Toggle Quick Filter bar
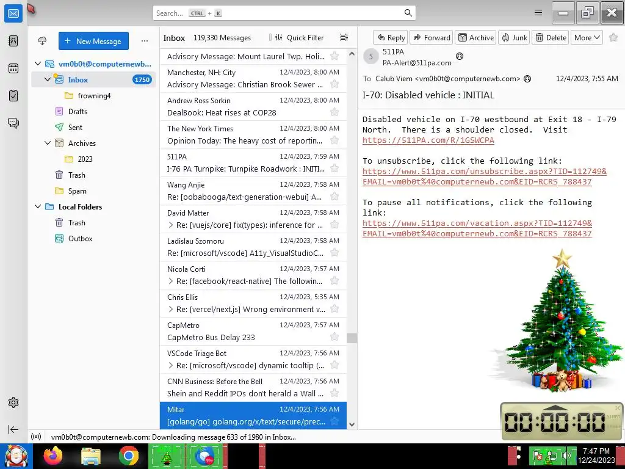Viewport: 625px width, 469px height. [299, 37]
